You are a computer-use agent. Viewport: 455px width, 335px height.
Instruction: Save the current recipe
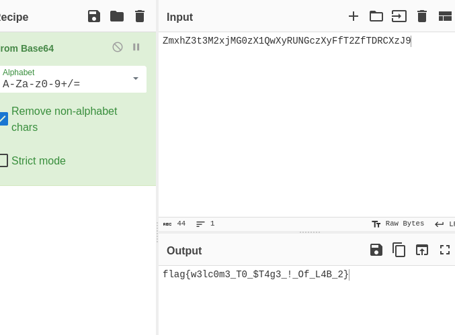tap(94, 16)
